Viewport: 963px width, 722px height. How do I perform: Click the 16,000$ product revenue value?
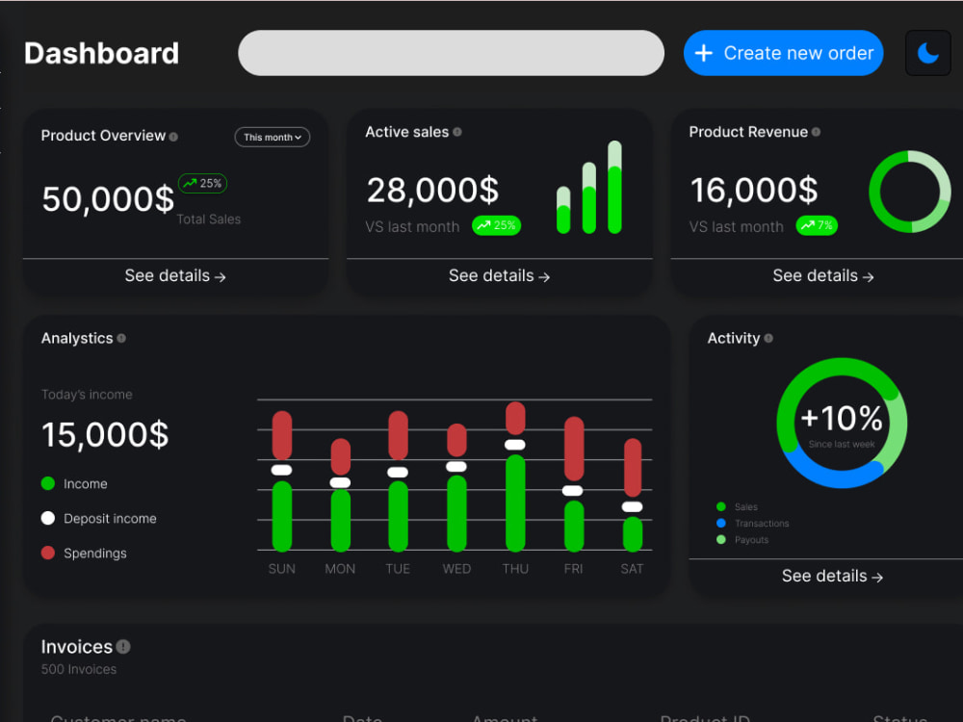pyautogui.click(x=754, y=190)
